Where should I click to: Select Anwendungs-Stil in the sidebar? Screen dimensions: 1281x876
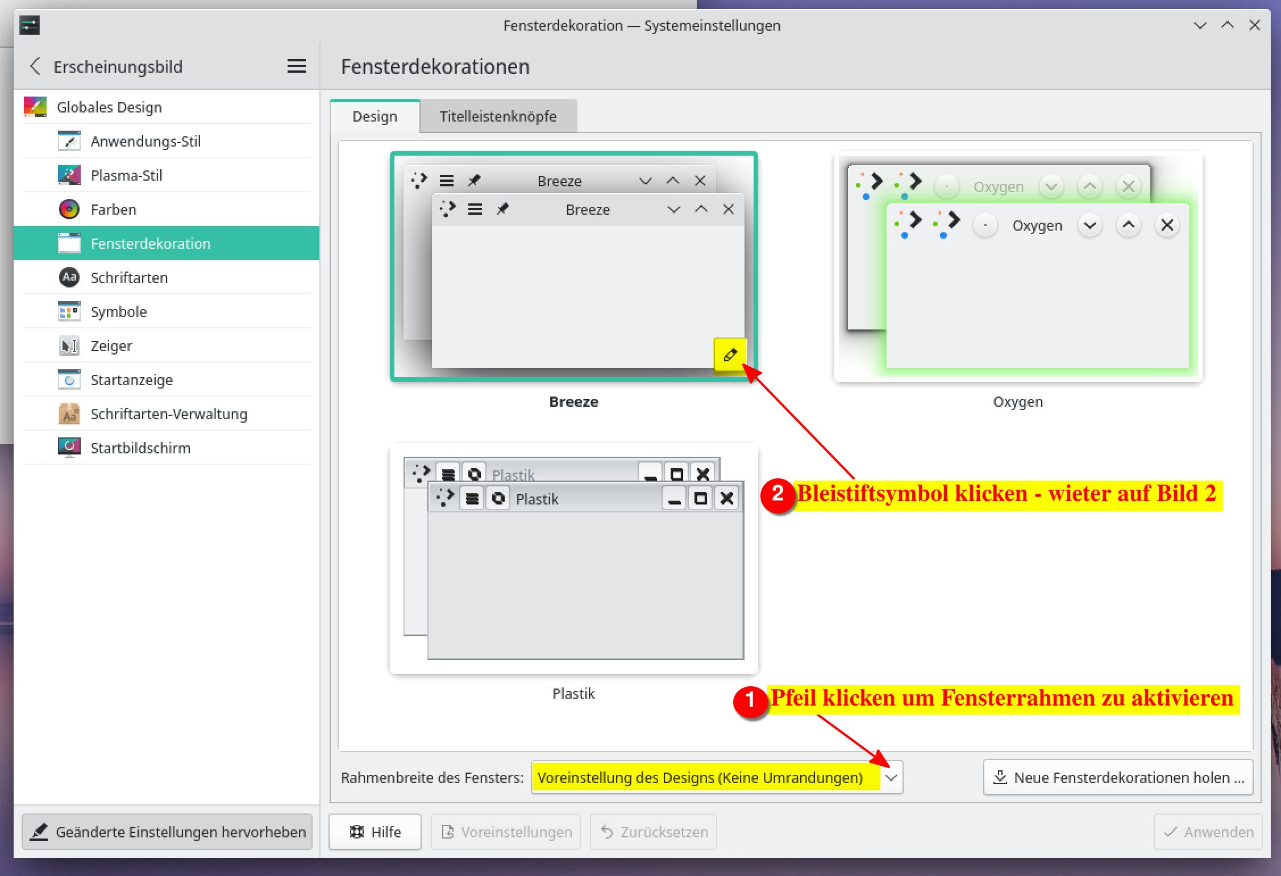click(167, 141)
